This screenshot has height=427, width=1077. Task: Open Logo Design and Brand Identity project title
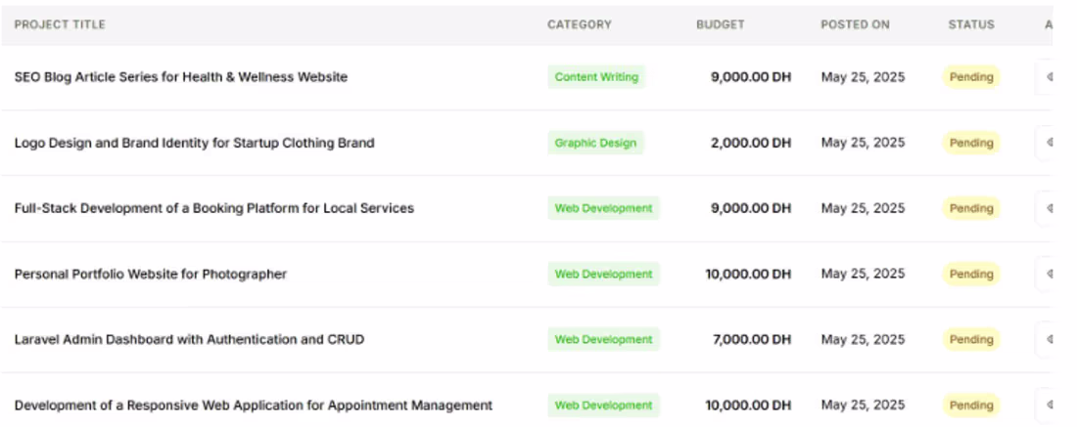pos(195,144)
